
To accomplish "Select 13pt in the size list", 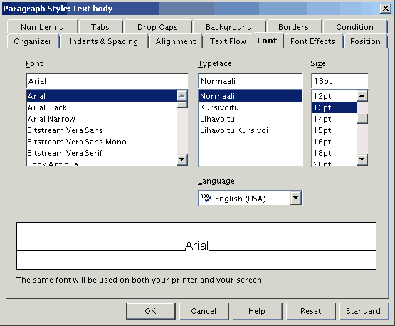I will tap(335, 107).
